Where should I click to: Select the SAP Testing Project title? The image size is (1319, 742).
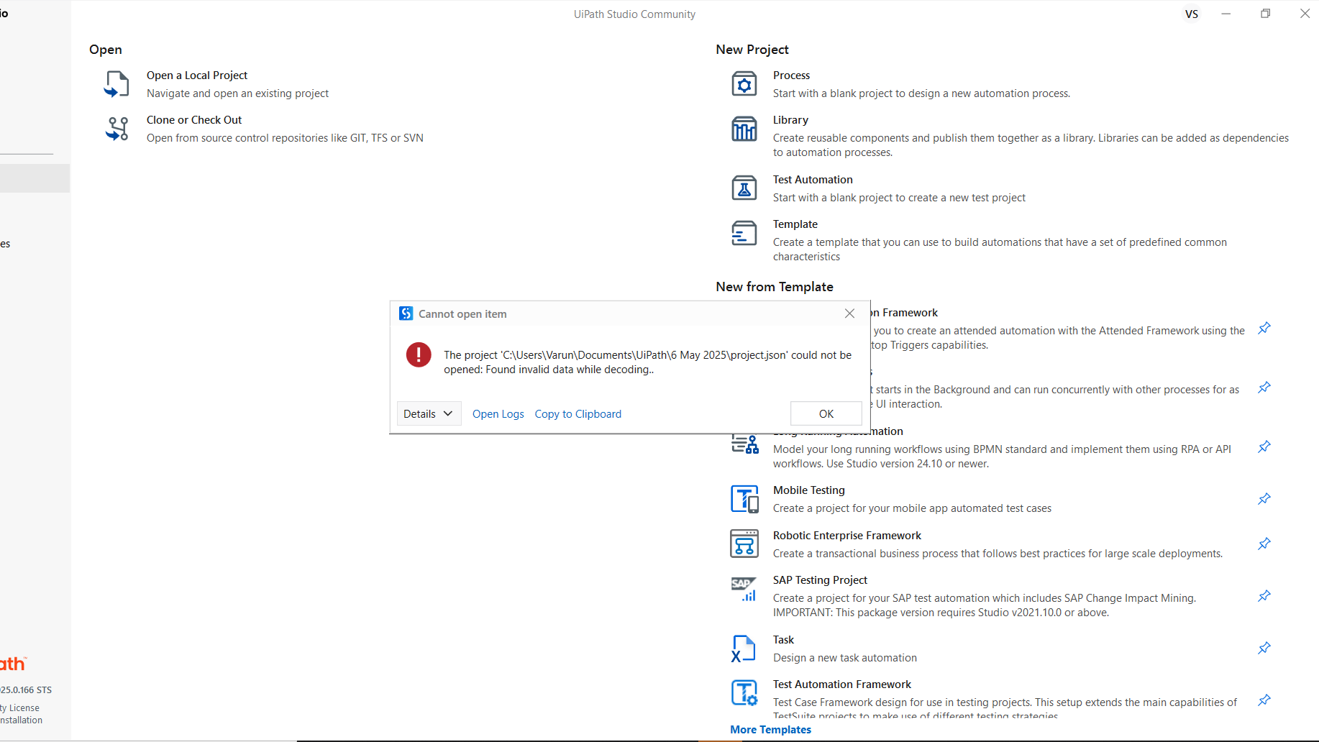click(x=820, y=580)
